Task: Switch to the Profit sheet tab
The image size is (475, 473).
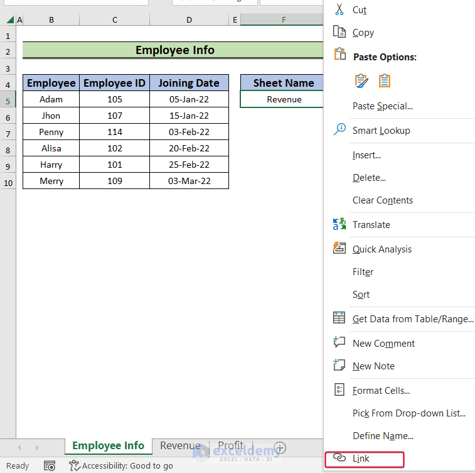Action: click(230, 445)
